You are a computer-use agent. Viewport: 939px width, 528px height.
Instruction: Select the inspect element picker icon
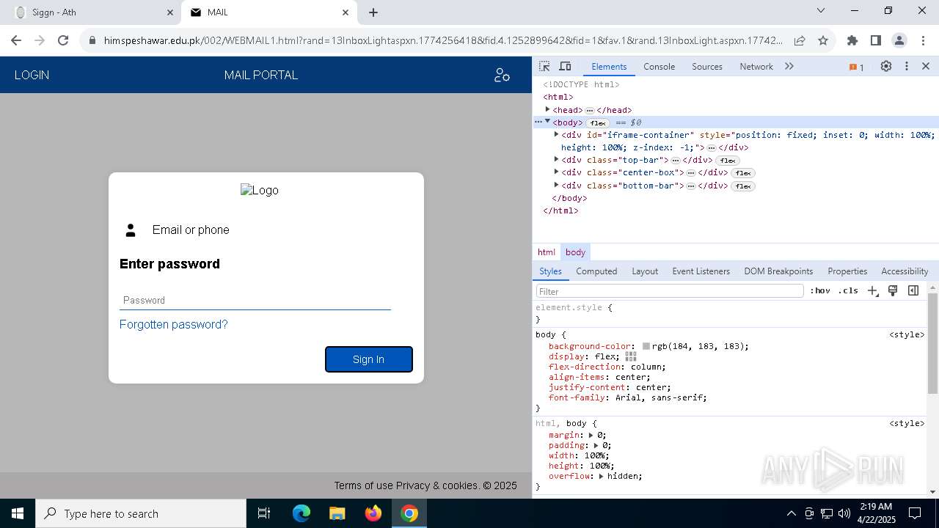click(x=544, y=66)
